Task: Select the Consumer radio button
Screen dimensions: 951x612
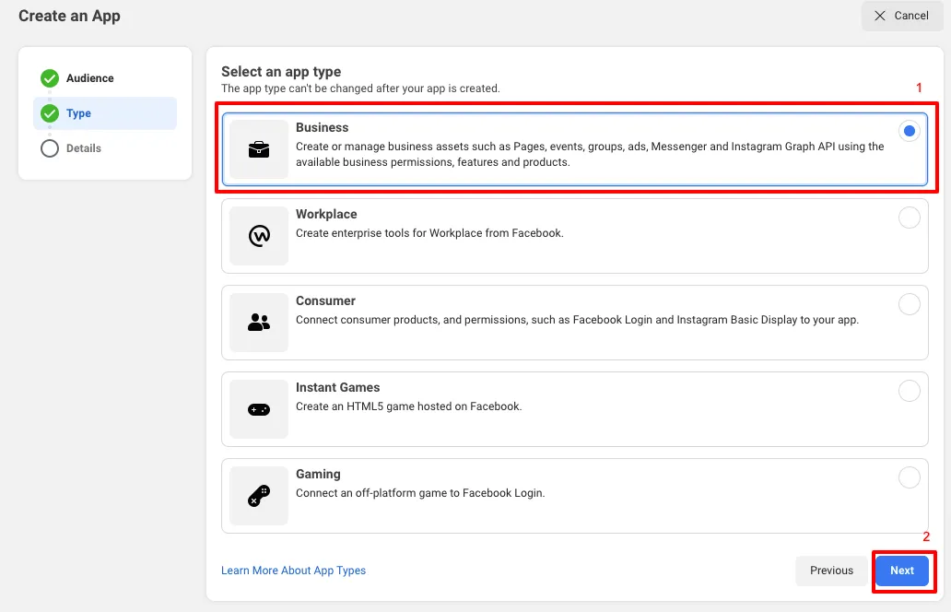Action: (x=910, y=304)
